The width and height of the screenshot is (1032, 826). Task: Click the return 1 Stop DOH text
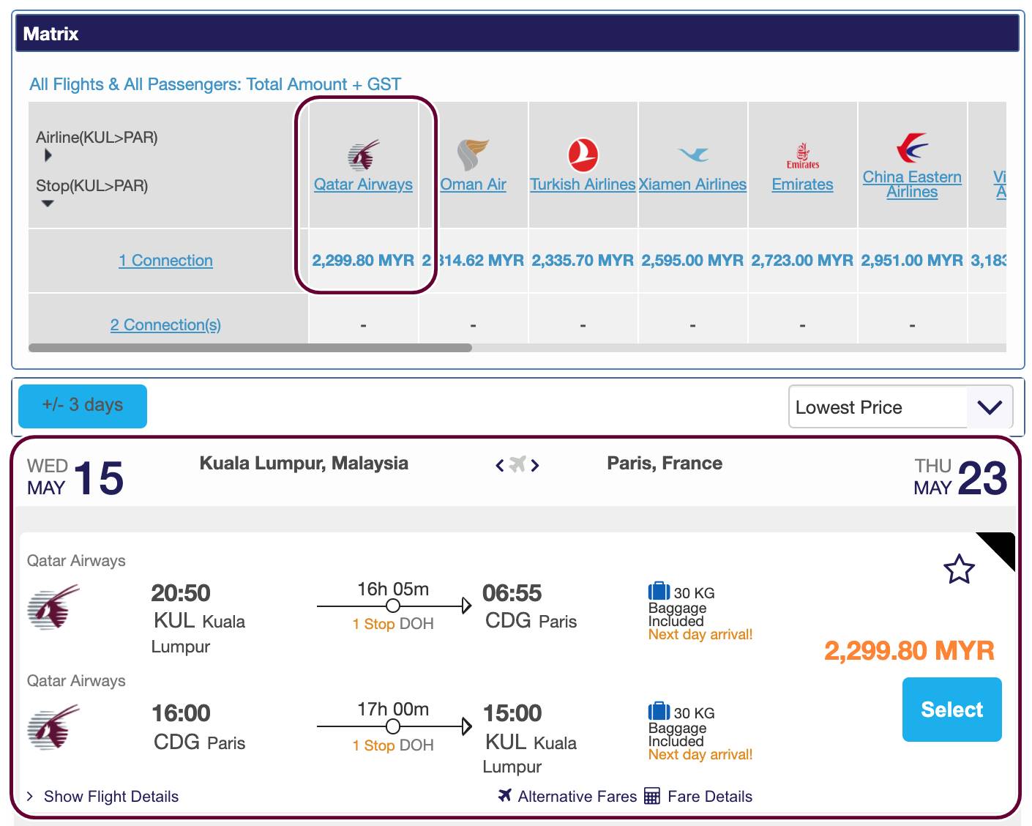(393, 745)
